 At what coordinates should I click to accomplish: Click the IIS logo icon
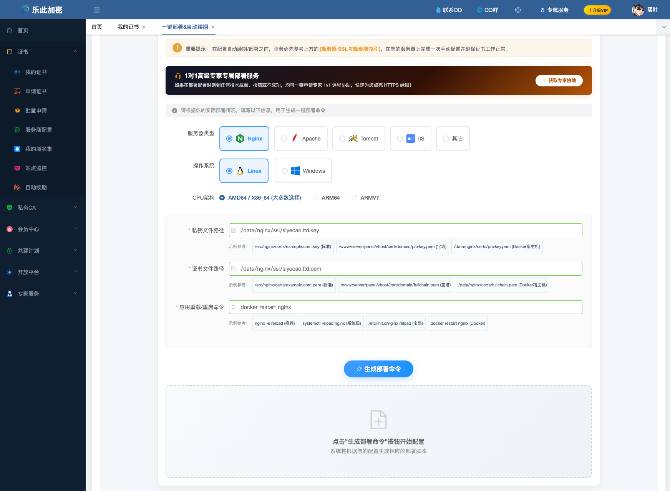[x=411, y=139]
